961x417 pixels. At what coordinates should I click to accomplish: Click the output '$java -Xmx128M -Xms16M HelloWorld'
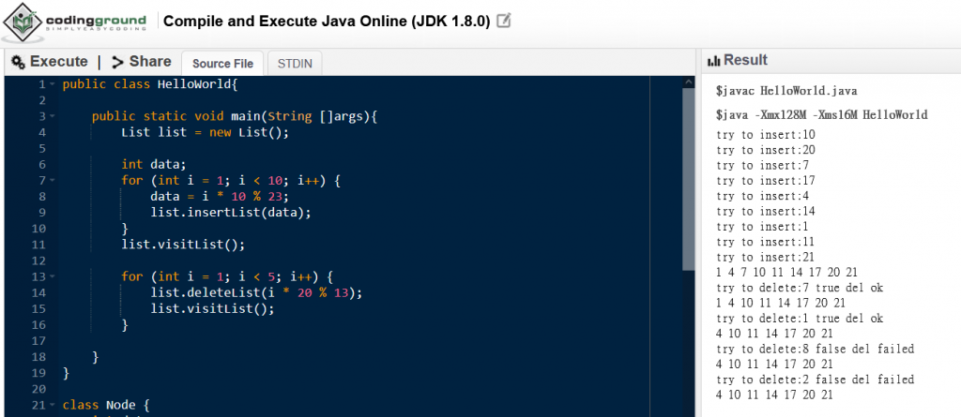[821, 114]
